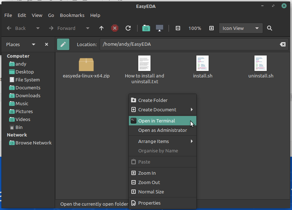This screenshot has height=210, width=292.
Task: Open the Bookmarks menu
Action: (x=72, y=15)
